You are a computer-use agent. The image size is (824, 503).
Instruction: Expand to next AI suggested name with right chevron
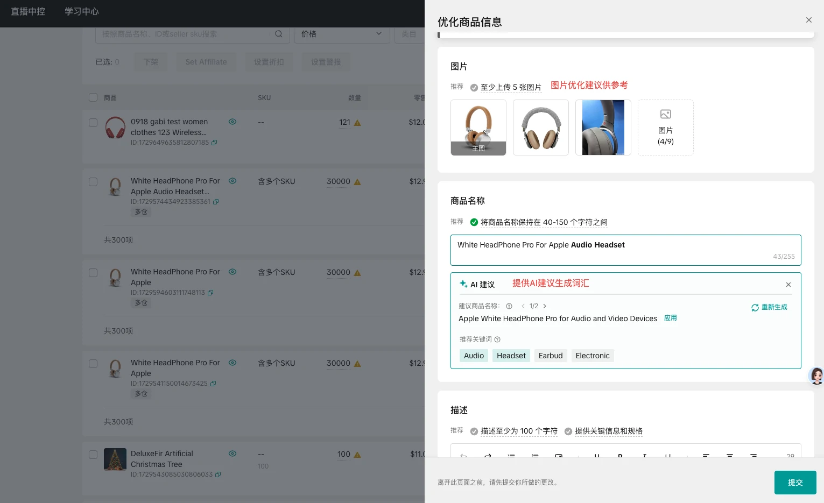tap(545, 306)
